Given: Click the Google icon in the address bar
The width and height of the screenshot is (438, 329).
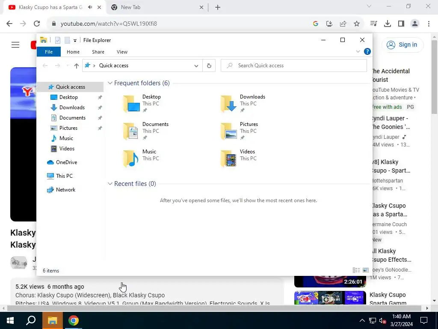Looking at the screenshot, I should [x=316, y=24].
